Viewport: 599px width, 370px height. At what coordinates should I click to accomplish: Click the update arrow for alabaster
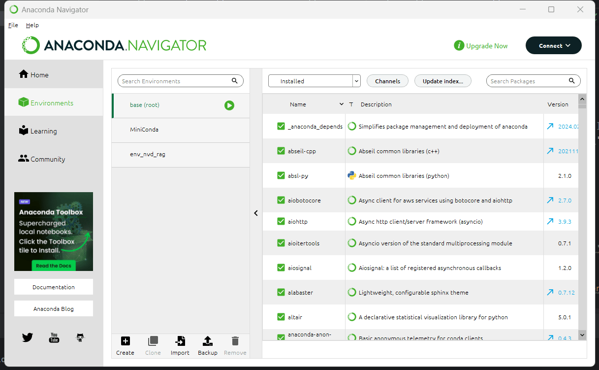pyautogui.click(x=550, y=292)
